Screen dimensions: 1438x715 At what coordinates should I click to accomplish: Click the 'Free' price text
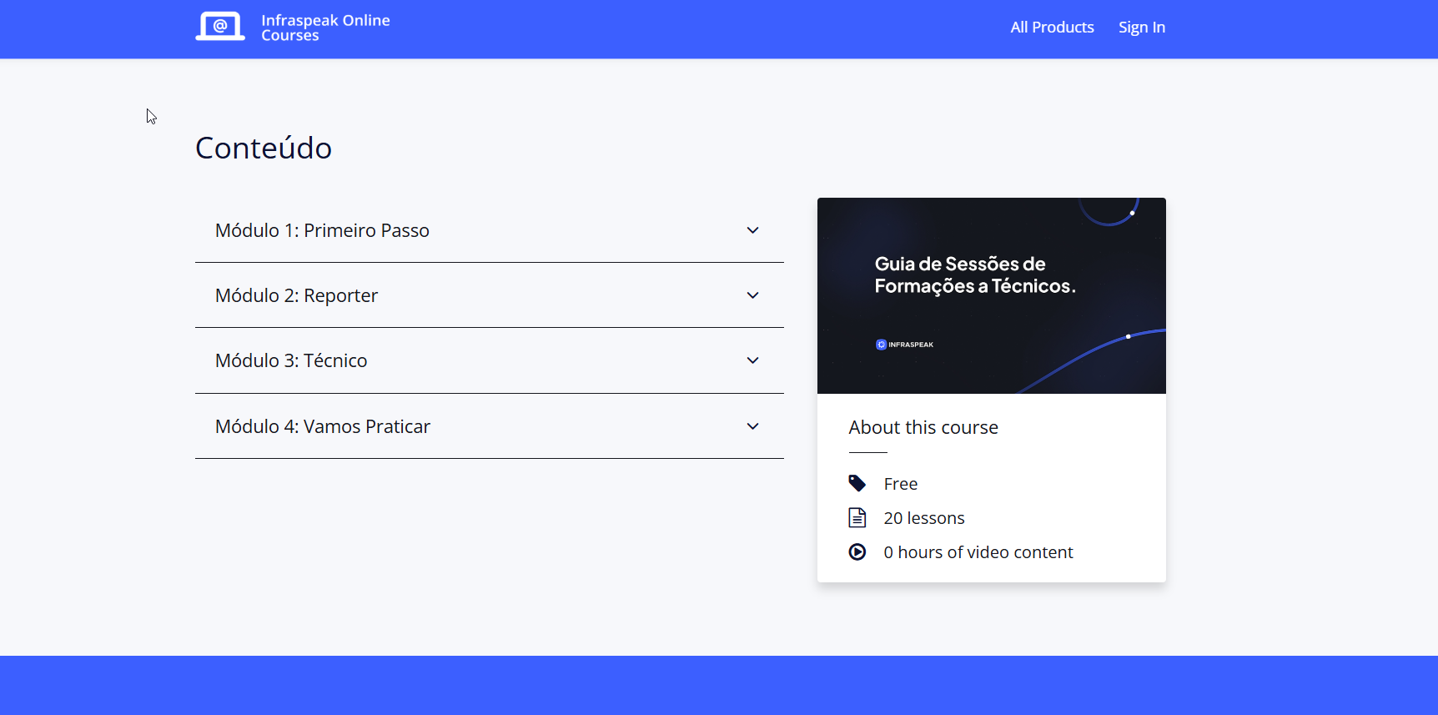pyautogui.click(x=901, y=484)
